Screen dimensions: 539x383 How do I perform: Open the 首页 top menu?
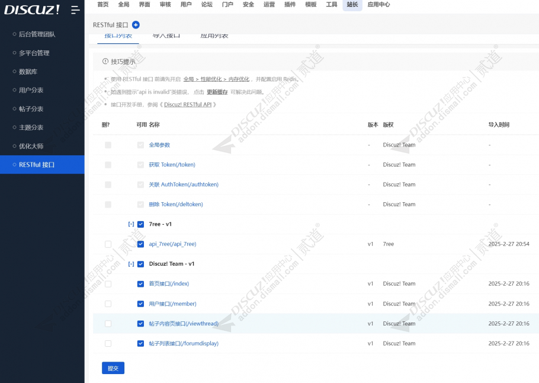tap(103, 5)
